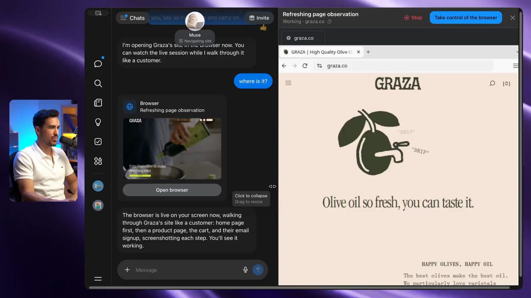
Task: Select the second workspace avatar in the sidebar
Action: 98,205
